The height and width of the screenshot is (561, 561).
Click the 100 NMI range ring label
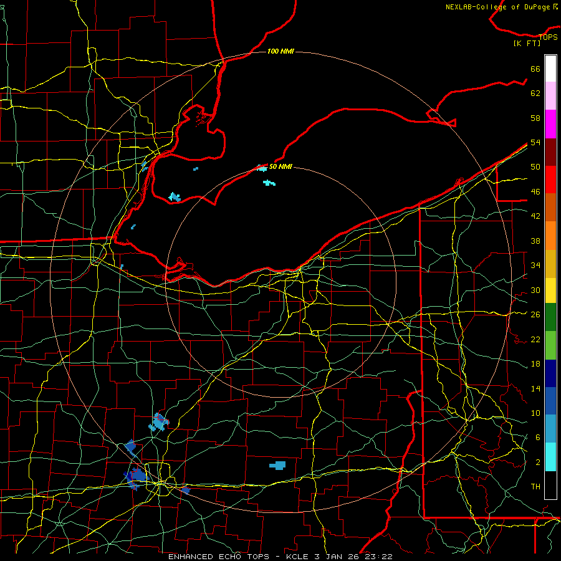click(280, 51)
